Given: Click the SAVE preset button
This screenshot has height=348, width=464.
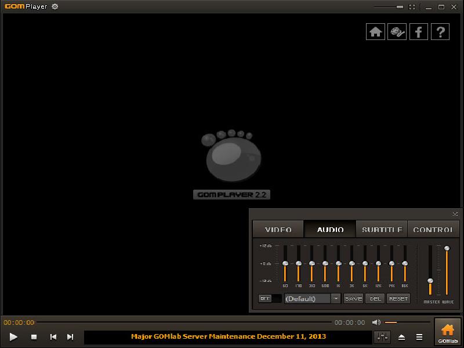Looking at the screenshot, I should tap(353, 299).
